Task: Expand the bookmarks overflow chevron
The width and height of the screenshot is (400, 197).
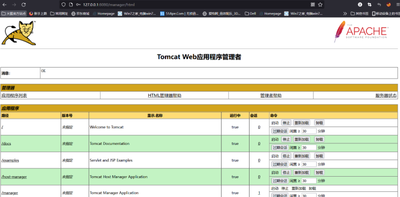Action: point(345,13)
